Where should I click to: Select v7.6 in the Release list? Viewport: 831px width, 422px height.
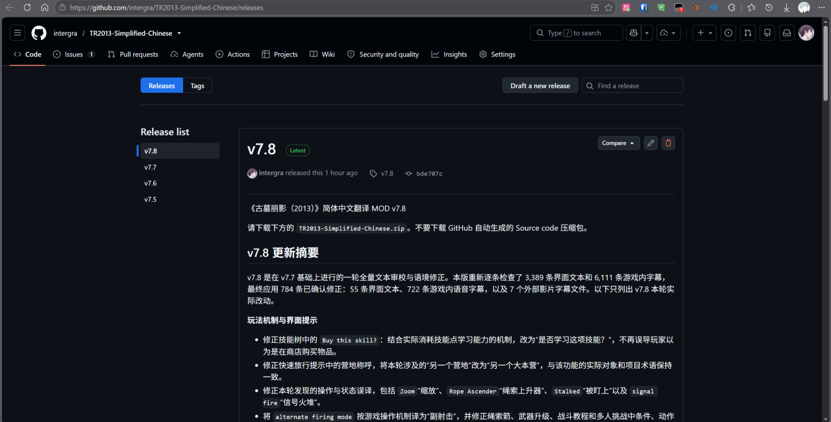[x=179, y=183]
